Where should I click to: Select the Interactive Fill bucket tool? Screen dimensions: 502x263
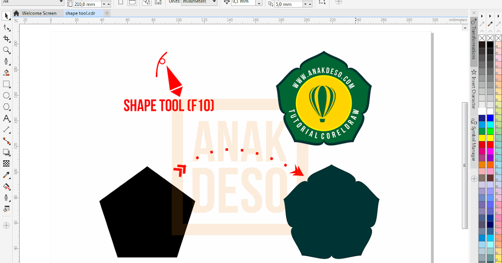tap(6, 186)
